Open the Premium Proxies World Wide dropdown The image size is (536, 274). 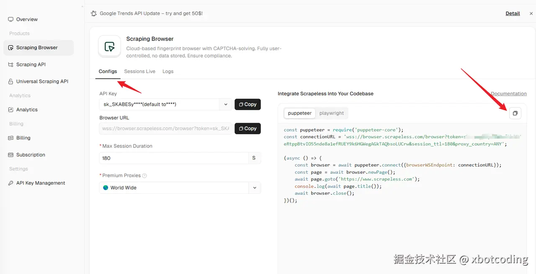[255, 188]
